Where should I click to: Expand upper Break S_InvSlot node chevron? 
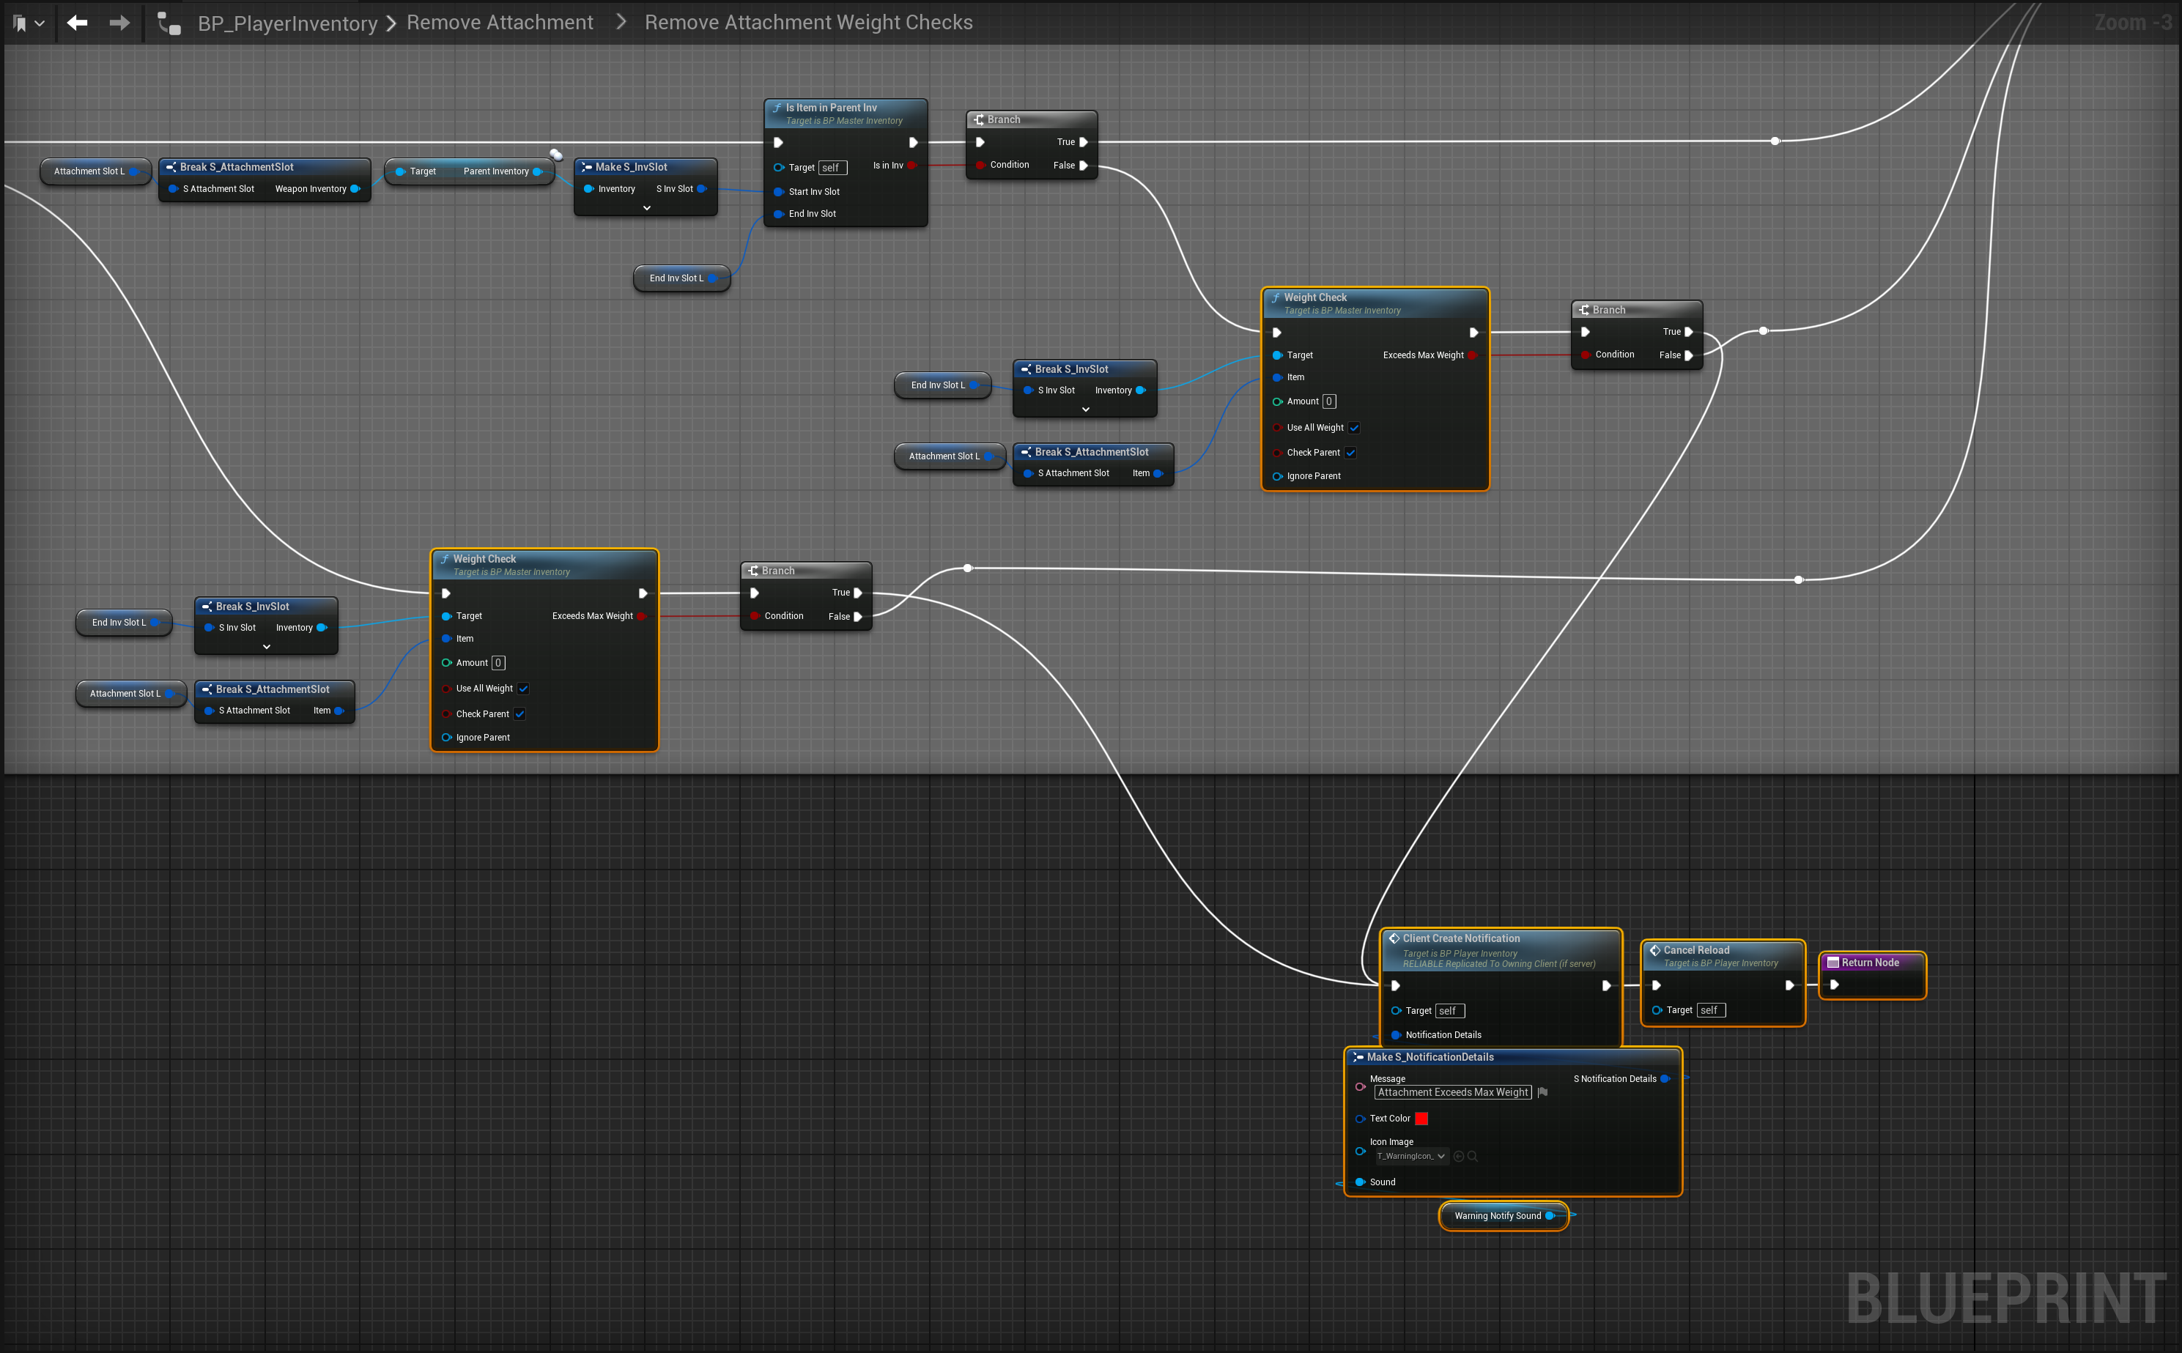[1086, 409]
